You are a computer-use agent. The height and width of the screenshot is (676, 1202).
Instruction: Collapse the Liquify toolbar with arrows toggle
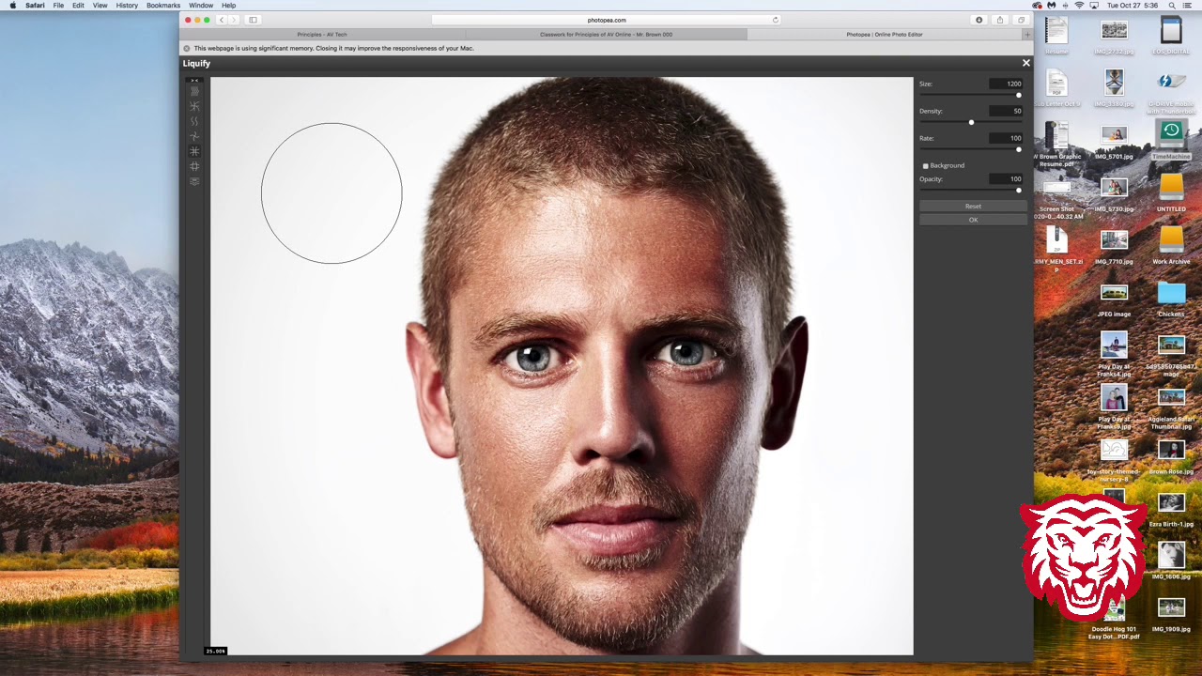pyautogui.click(x=194, y=80)
